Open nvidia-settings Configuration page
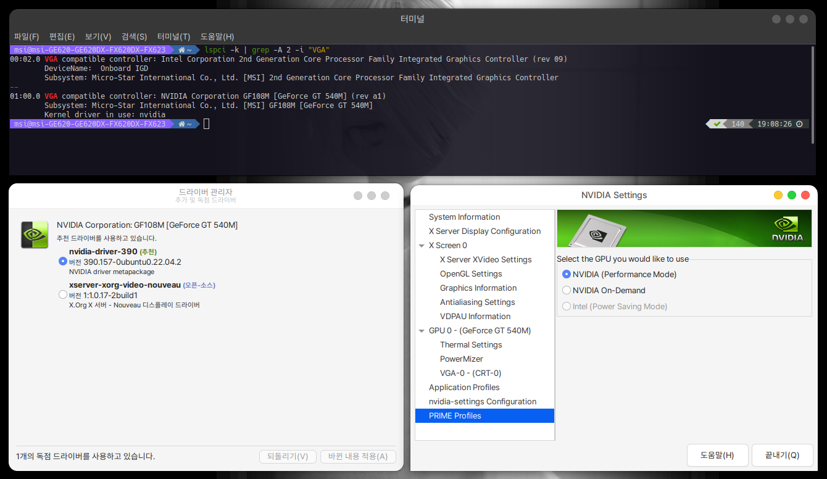The width and height of the screenshot is (827, 479). tap(483, 402)
